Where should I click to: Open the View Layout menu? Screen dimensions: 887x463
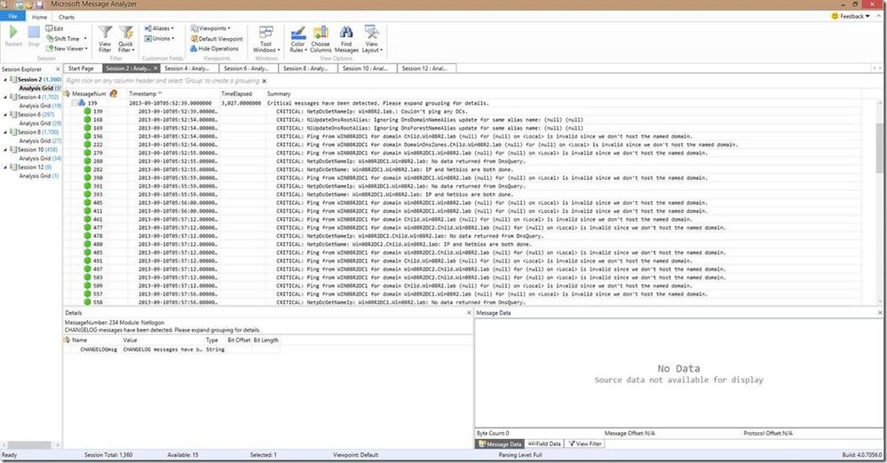[372, 40]
